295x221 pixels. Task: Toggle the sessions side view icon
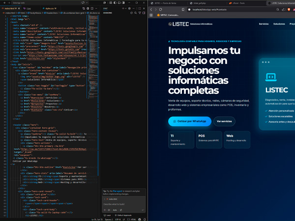click(x=144, y=13)
